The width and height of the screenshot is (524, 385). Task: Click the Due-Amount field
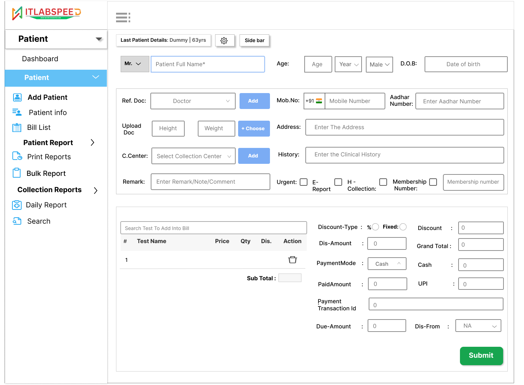[x=387, y=326]
